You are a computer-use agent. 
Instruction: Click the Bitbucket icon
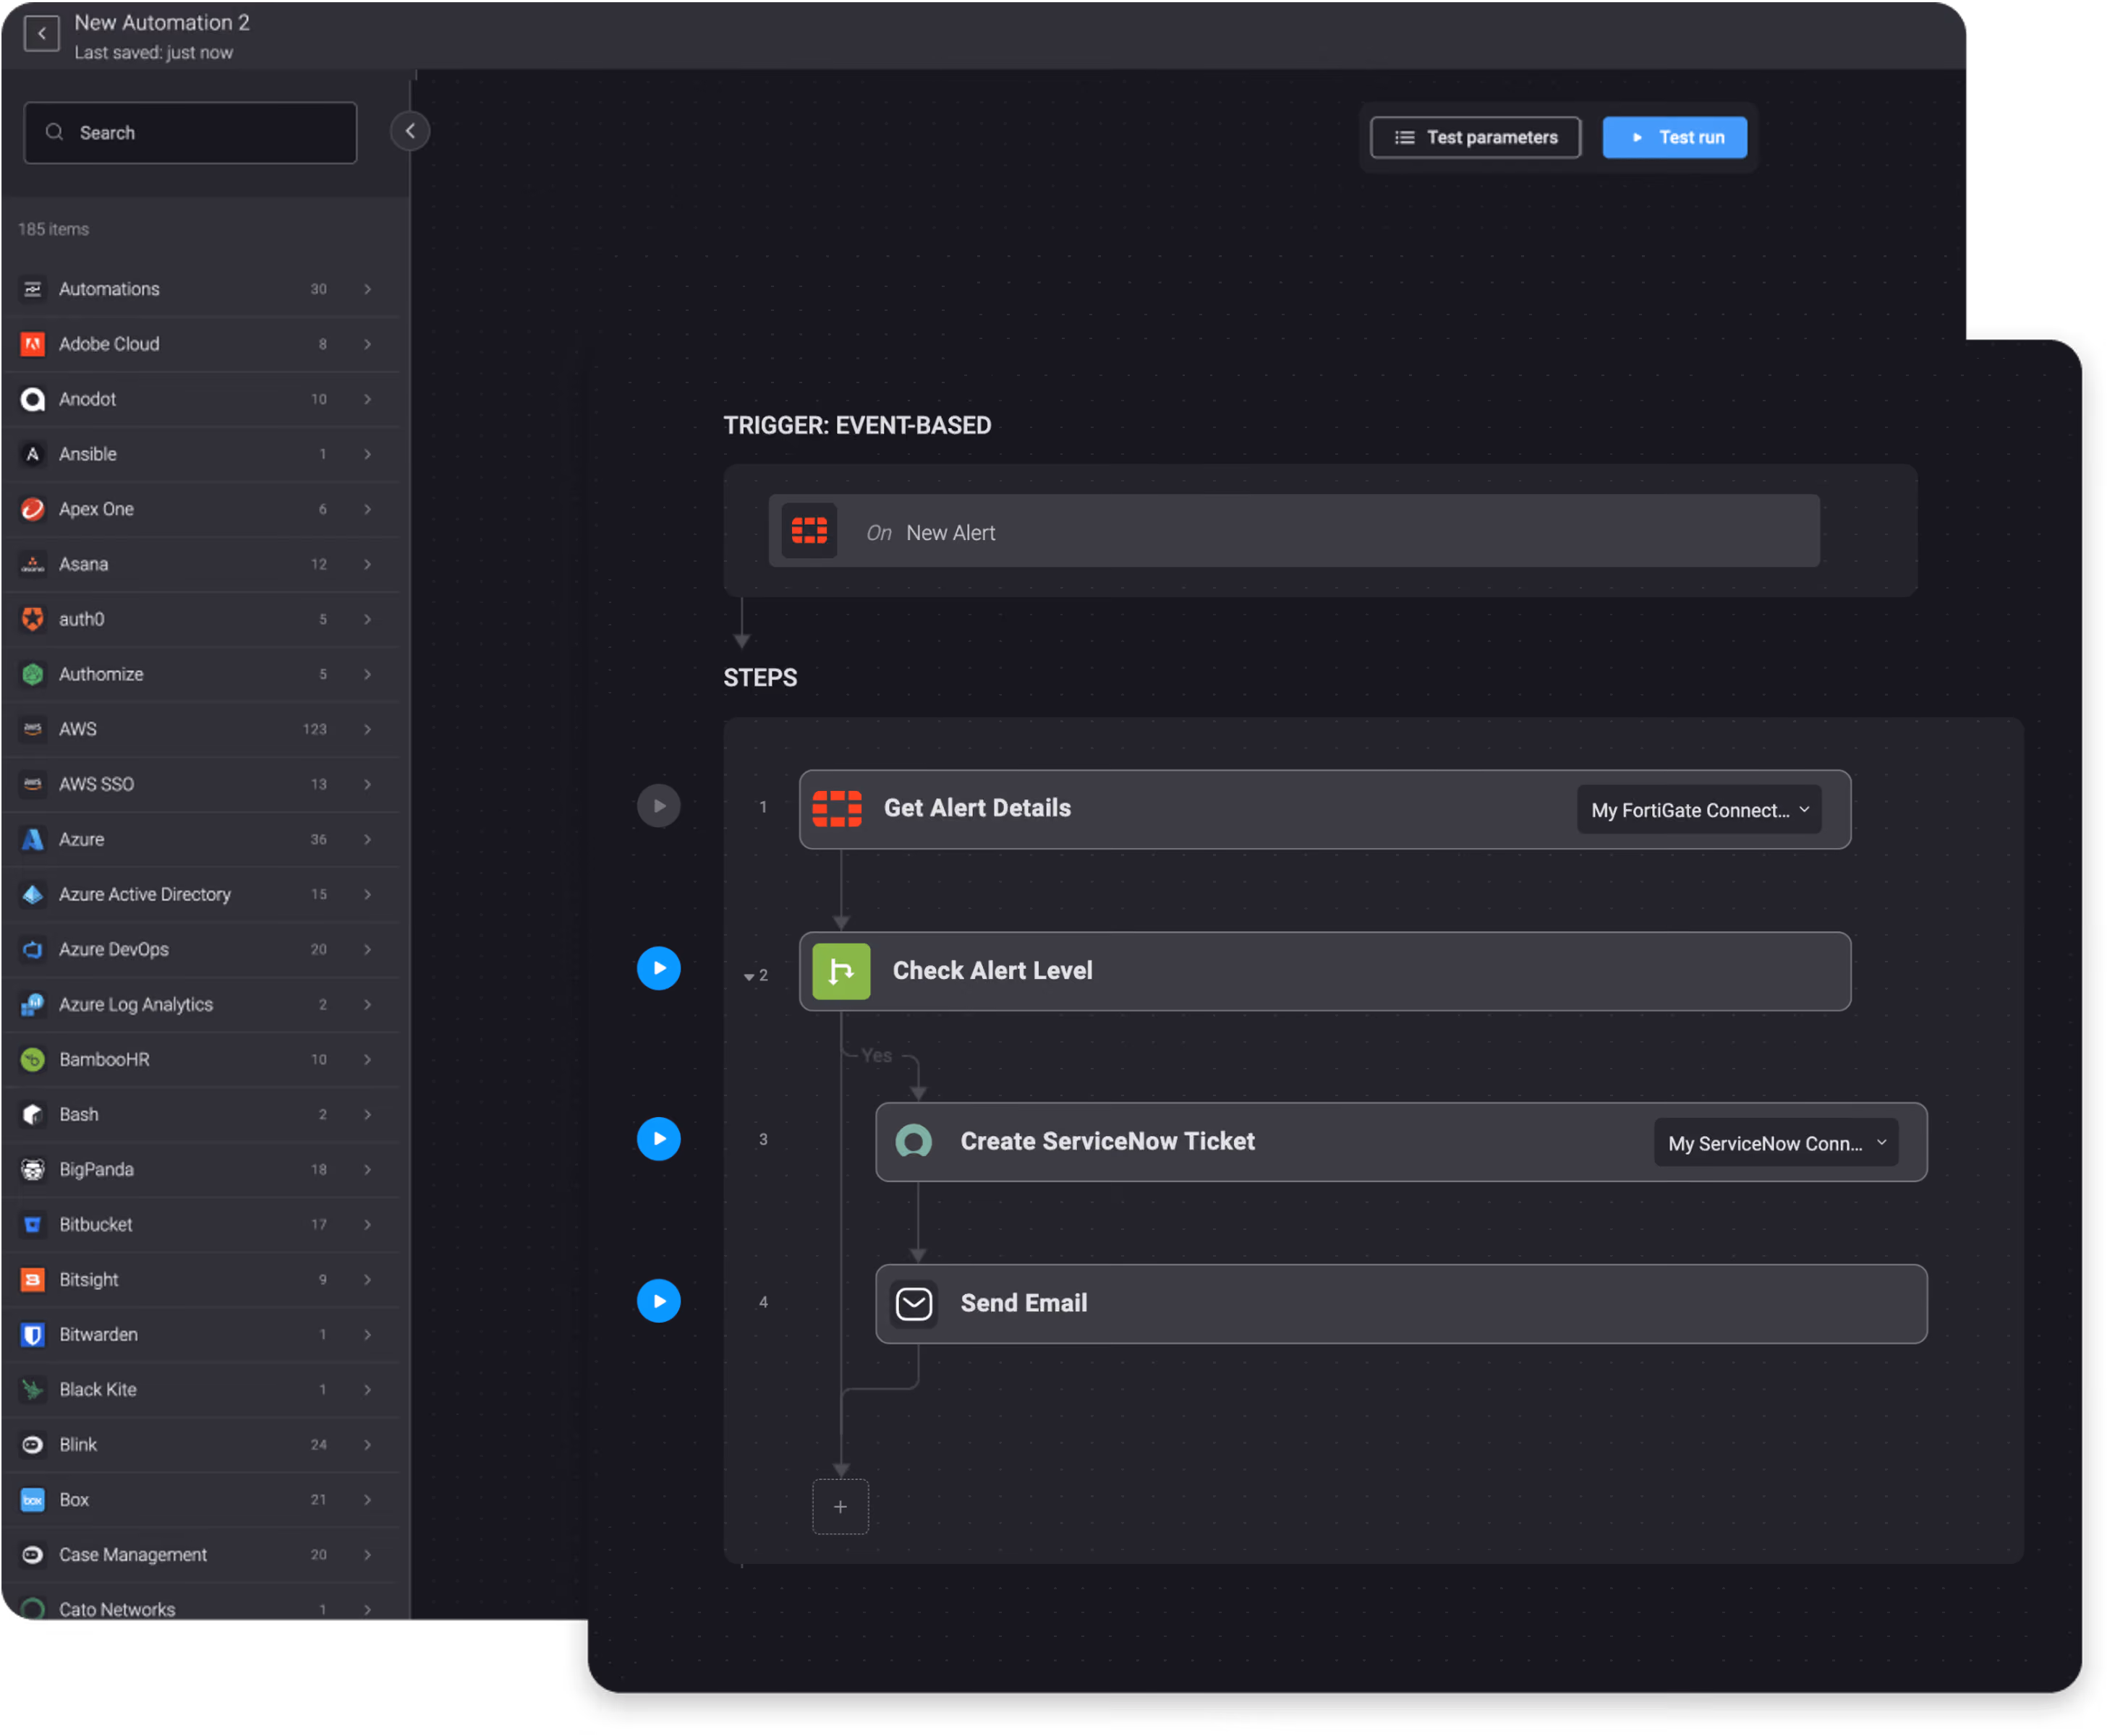pos(33,1224)
